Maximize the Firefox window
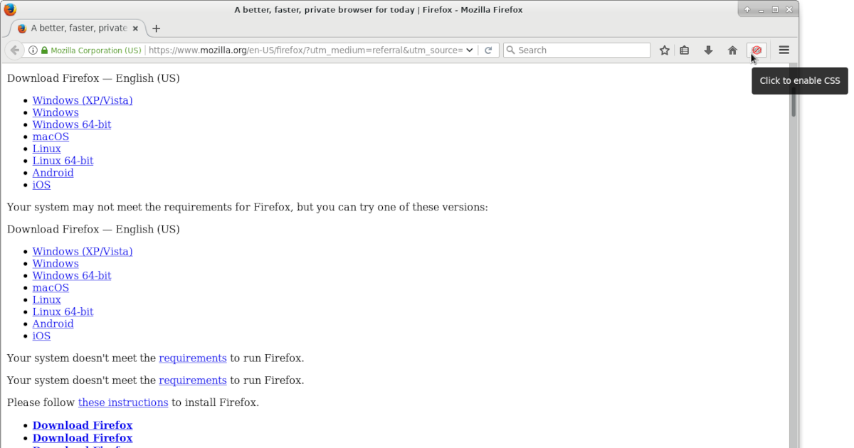This screenshot has width=854, height=448. point(776,9)
